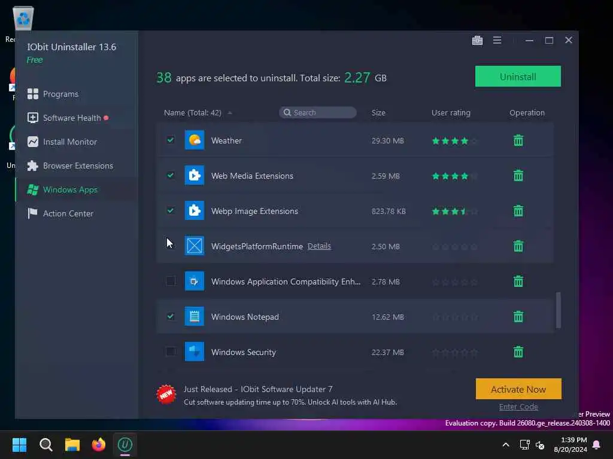Image resolution: width=613 pixels, height=459 pixels.
Task: Click the Web Media Extensions app icon
Action: click(x=195, y=175)
